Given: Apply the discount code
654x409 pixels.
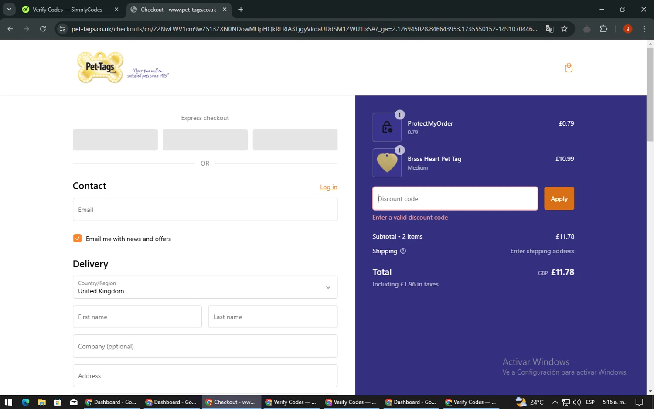Looking at the screenshot, I should click(x=559, y=199).
